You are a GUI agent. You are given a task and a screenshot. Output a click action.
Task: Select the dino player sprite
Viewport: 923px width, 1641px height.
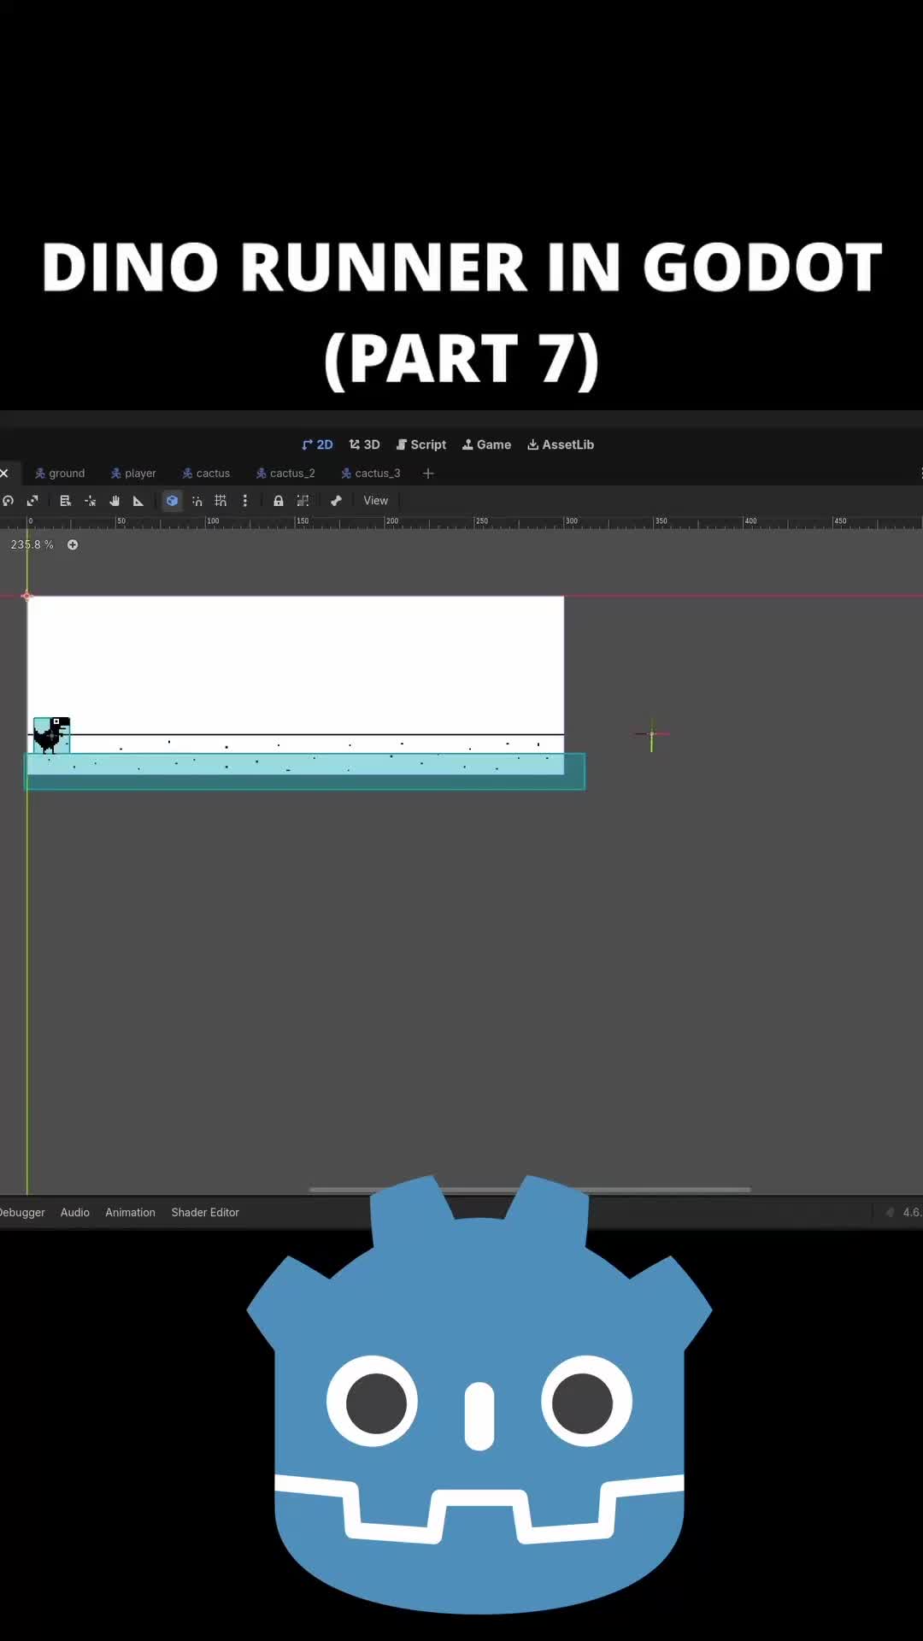pyautogui.click(x=51, y=734)
